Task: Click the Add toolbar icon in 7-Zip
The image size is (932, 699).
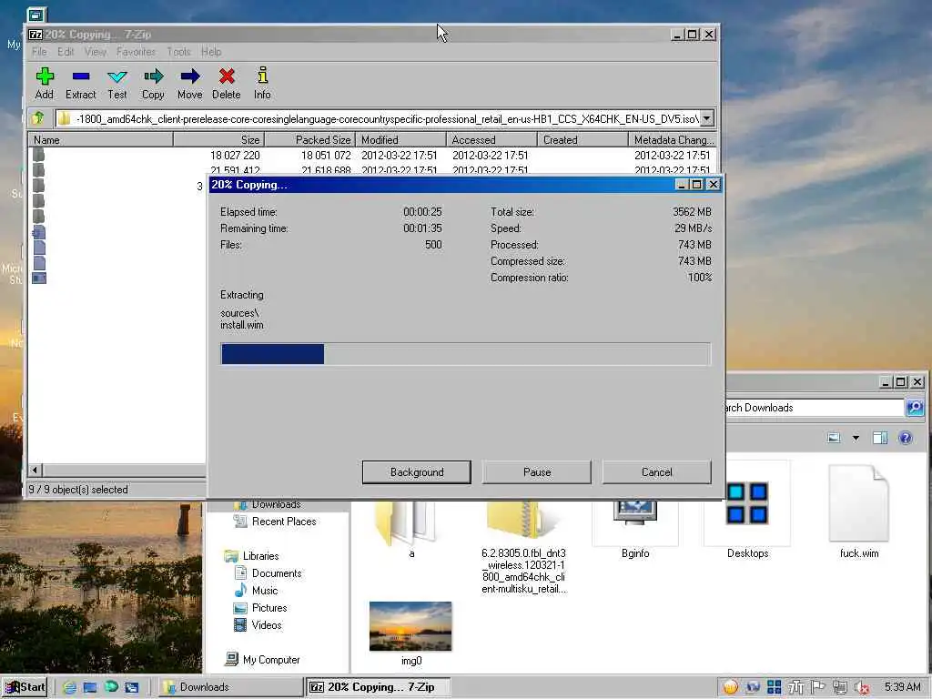Action: (44, 83)
